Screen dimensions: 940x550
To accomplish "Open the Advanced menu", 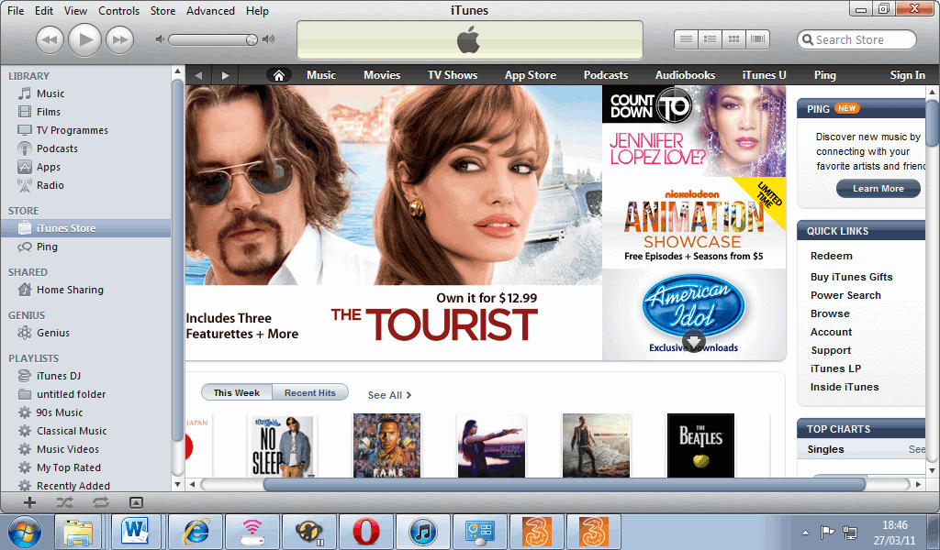I will point(210,11).
